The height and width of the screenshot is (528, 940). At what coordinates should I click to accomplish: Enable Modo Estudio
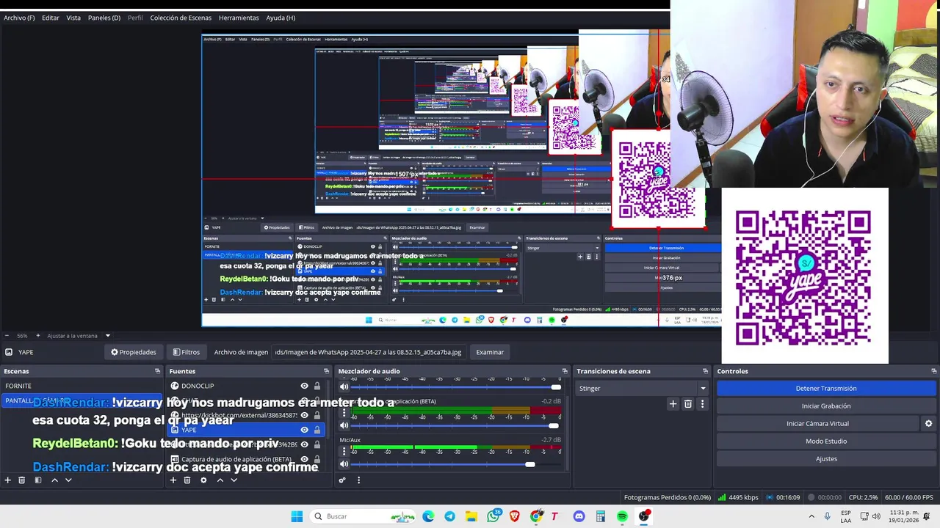[x=826, y=441]
